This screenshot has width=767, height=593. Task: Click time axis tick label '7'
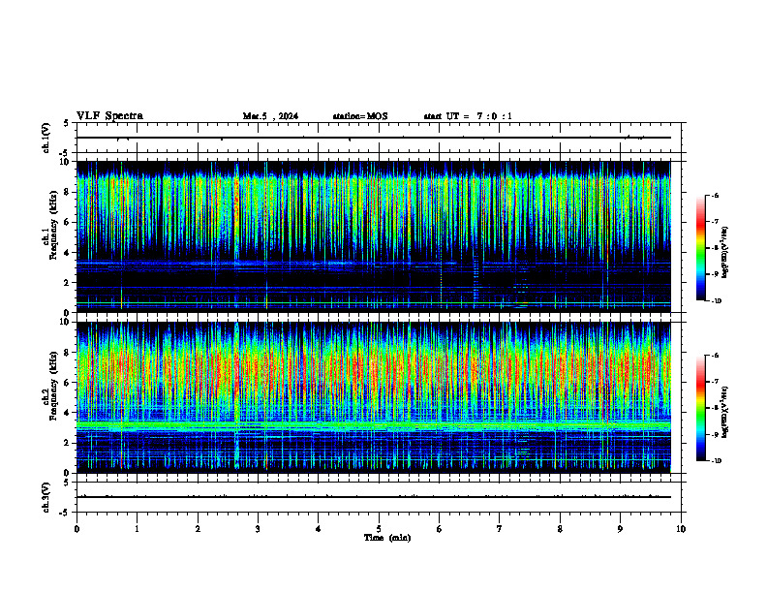tap(500, 529)
